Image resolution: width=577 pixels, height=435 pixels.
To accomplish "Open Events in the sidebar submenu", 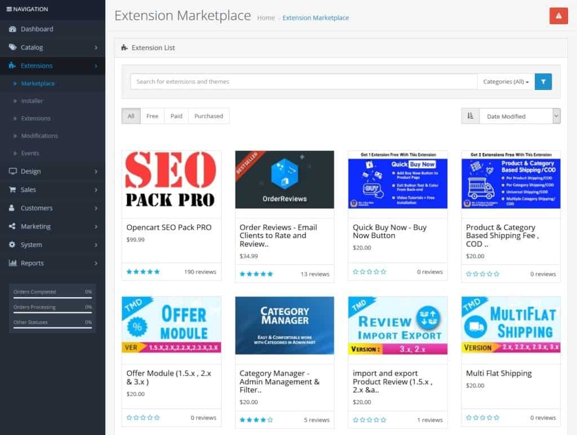I will tap(30, 153).
